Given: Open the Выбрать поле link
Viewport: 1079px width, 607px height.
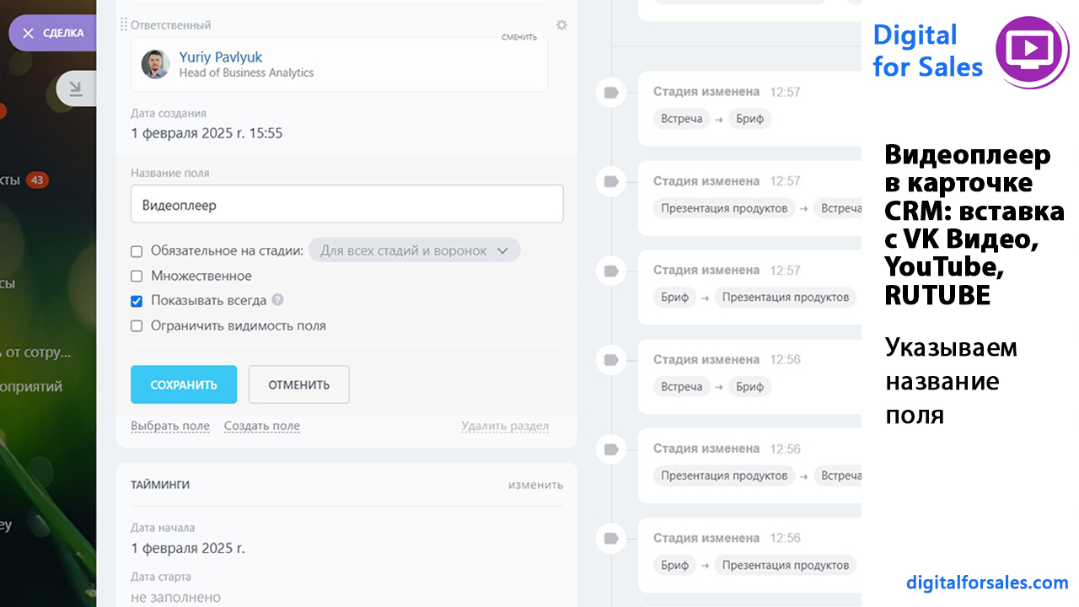Looking at the screenshot, I should pos(170,426).
